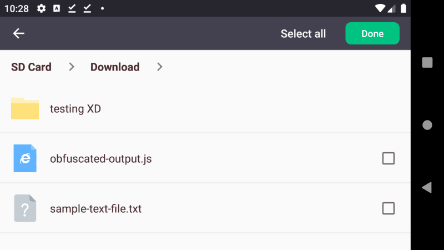This screenshot has height=250, width=444.
Task: Navigate to SD Card breadcrumb
Action: [x=31, y=67]
